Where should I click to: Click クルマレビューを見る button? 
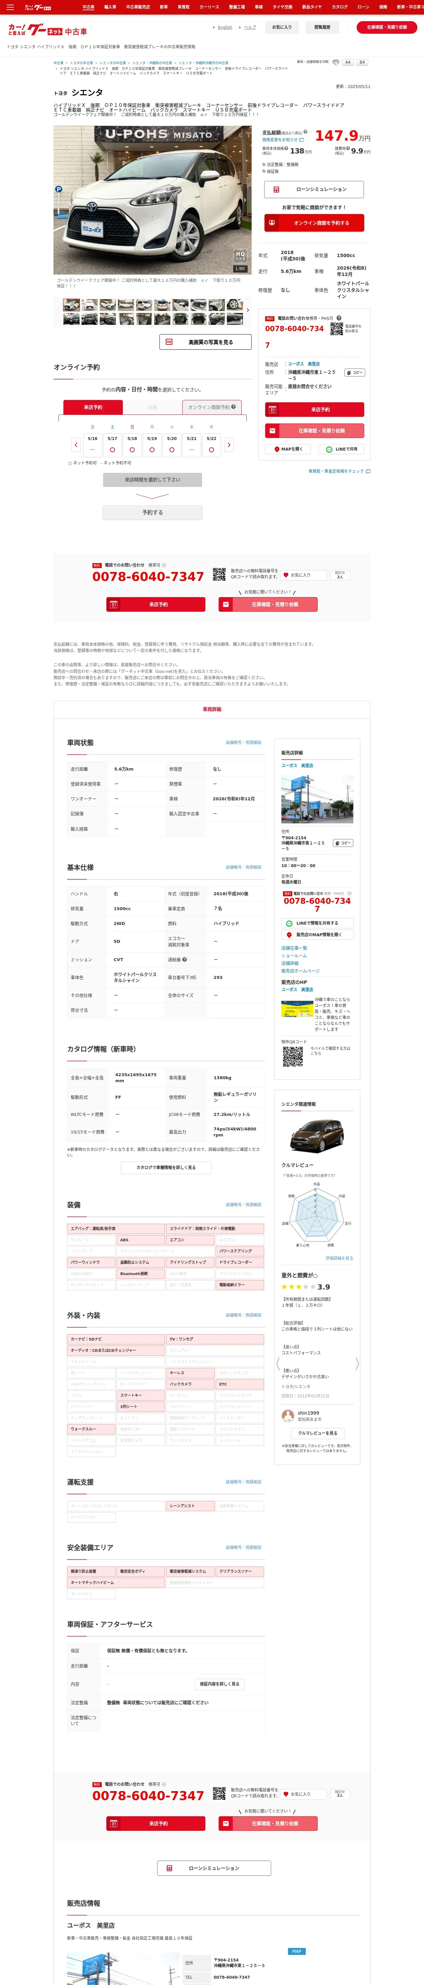pos(317,1433)
